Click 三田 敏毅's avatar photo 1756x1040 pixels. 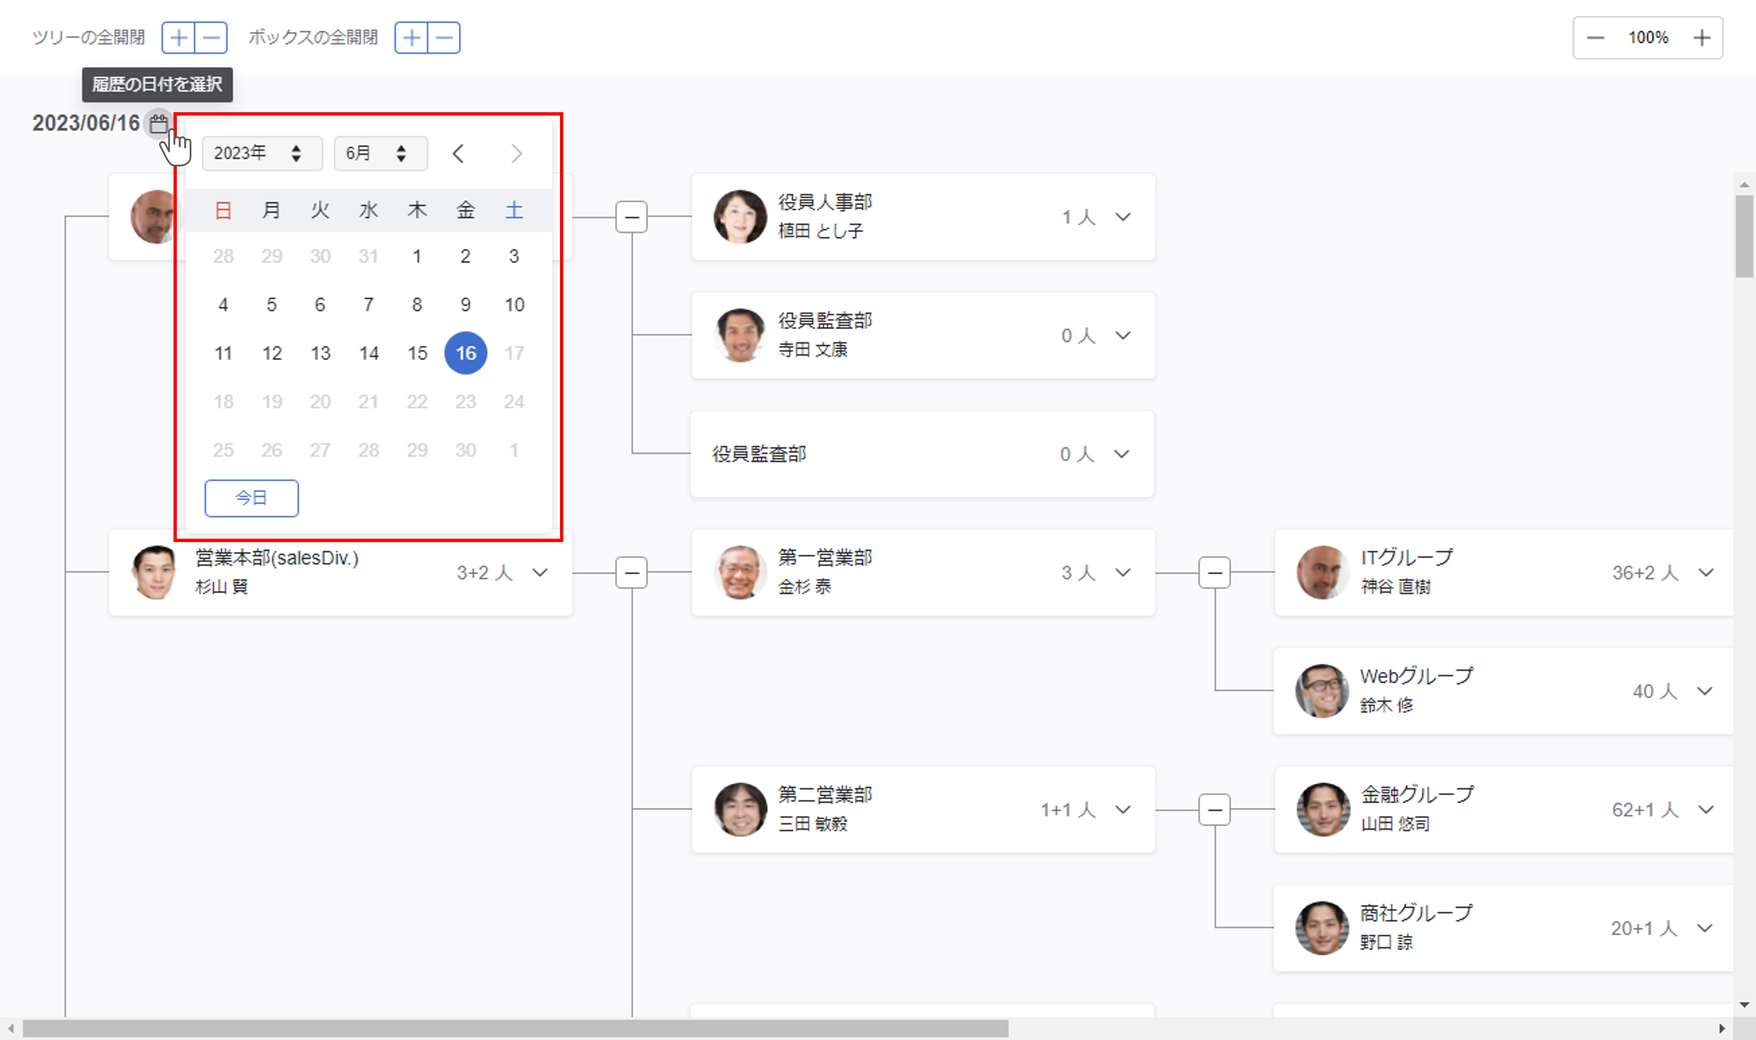click(x=740, y=809)
